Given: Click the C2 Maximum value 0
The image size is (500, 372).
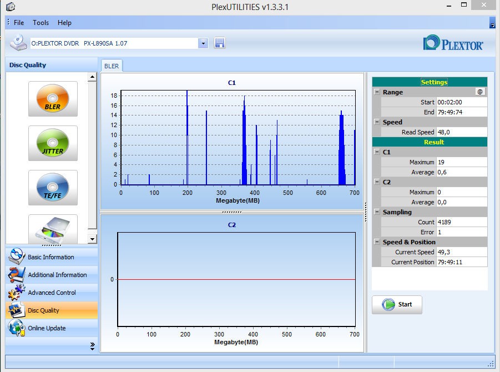Looking at the screenshot, I should [x=461, y=192].
